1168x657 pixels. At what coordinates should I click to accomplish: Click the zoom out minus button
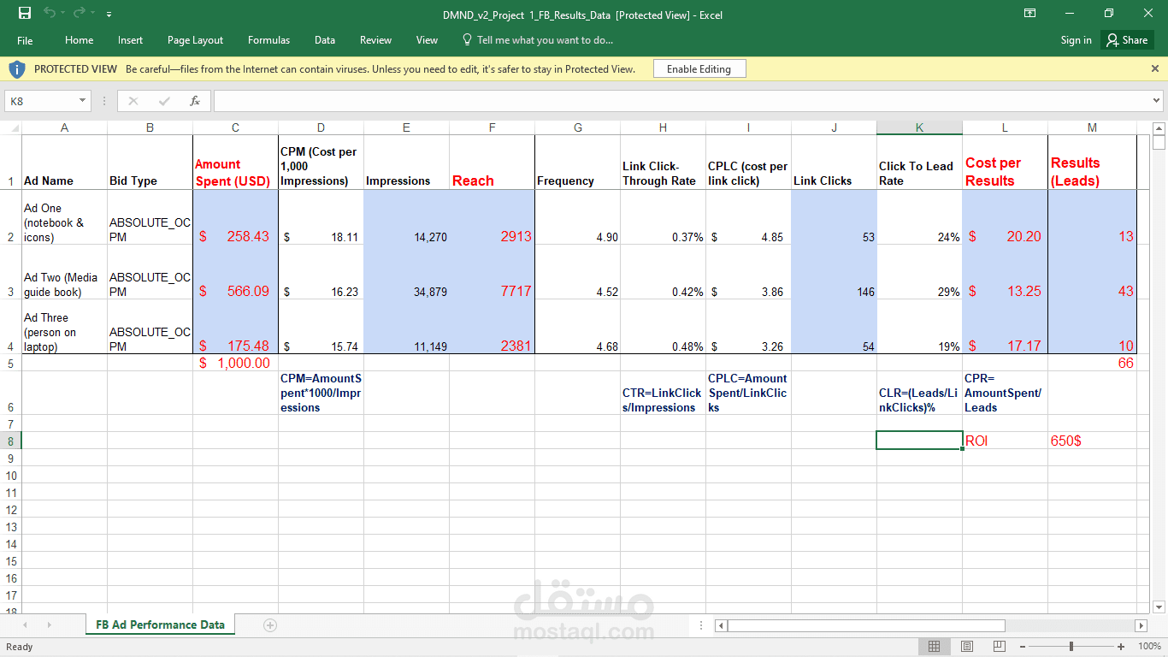[1023, 646]
